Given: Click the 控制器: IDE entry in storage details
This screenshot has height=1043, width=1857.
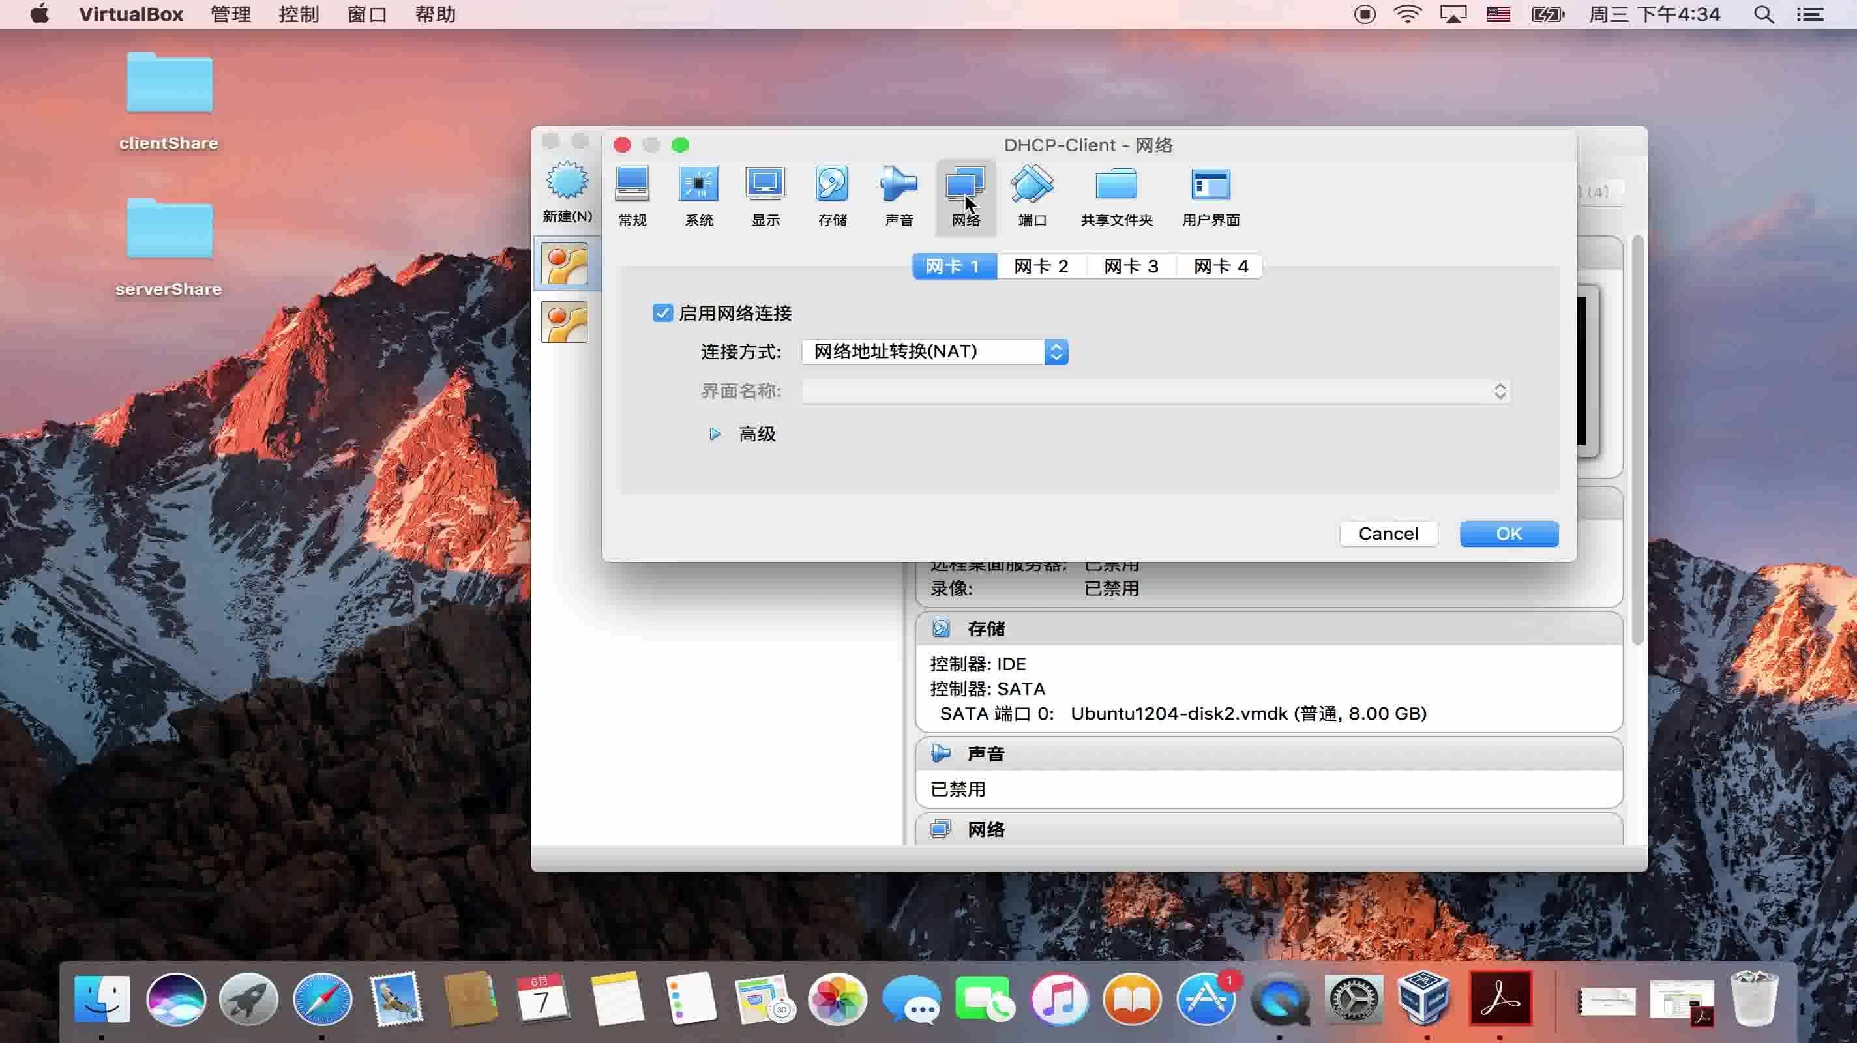Looking at the screenshot, I should click(x=977, y=664).
